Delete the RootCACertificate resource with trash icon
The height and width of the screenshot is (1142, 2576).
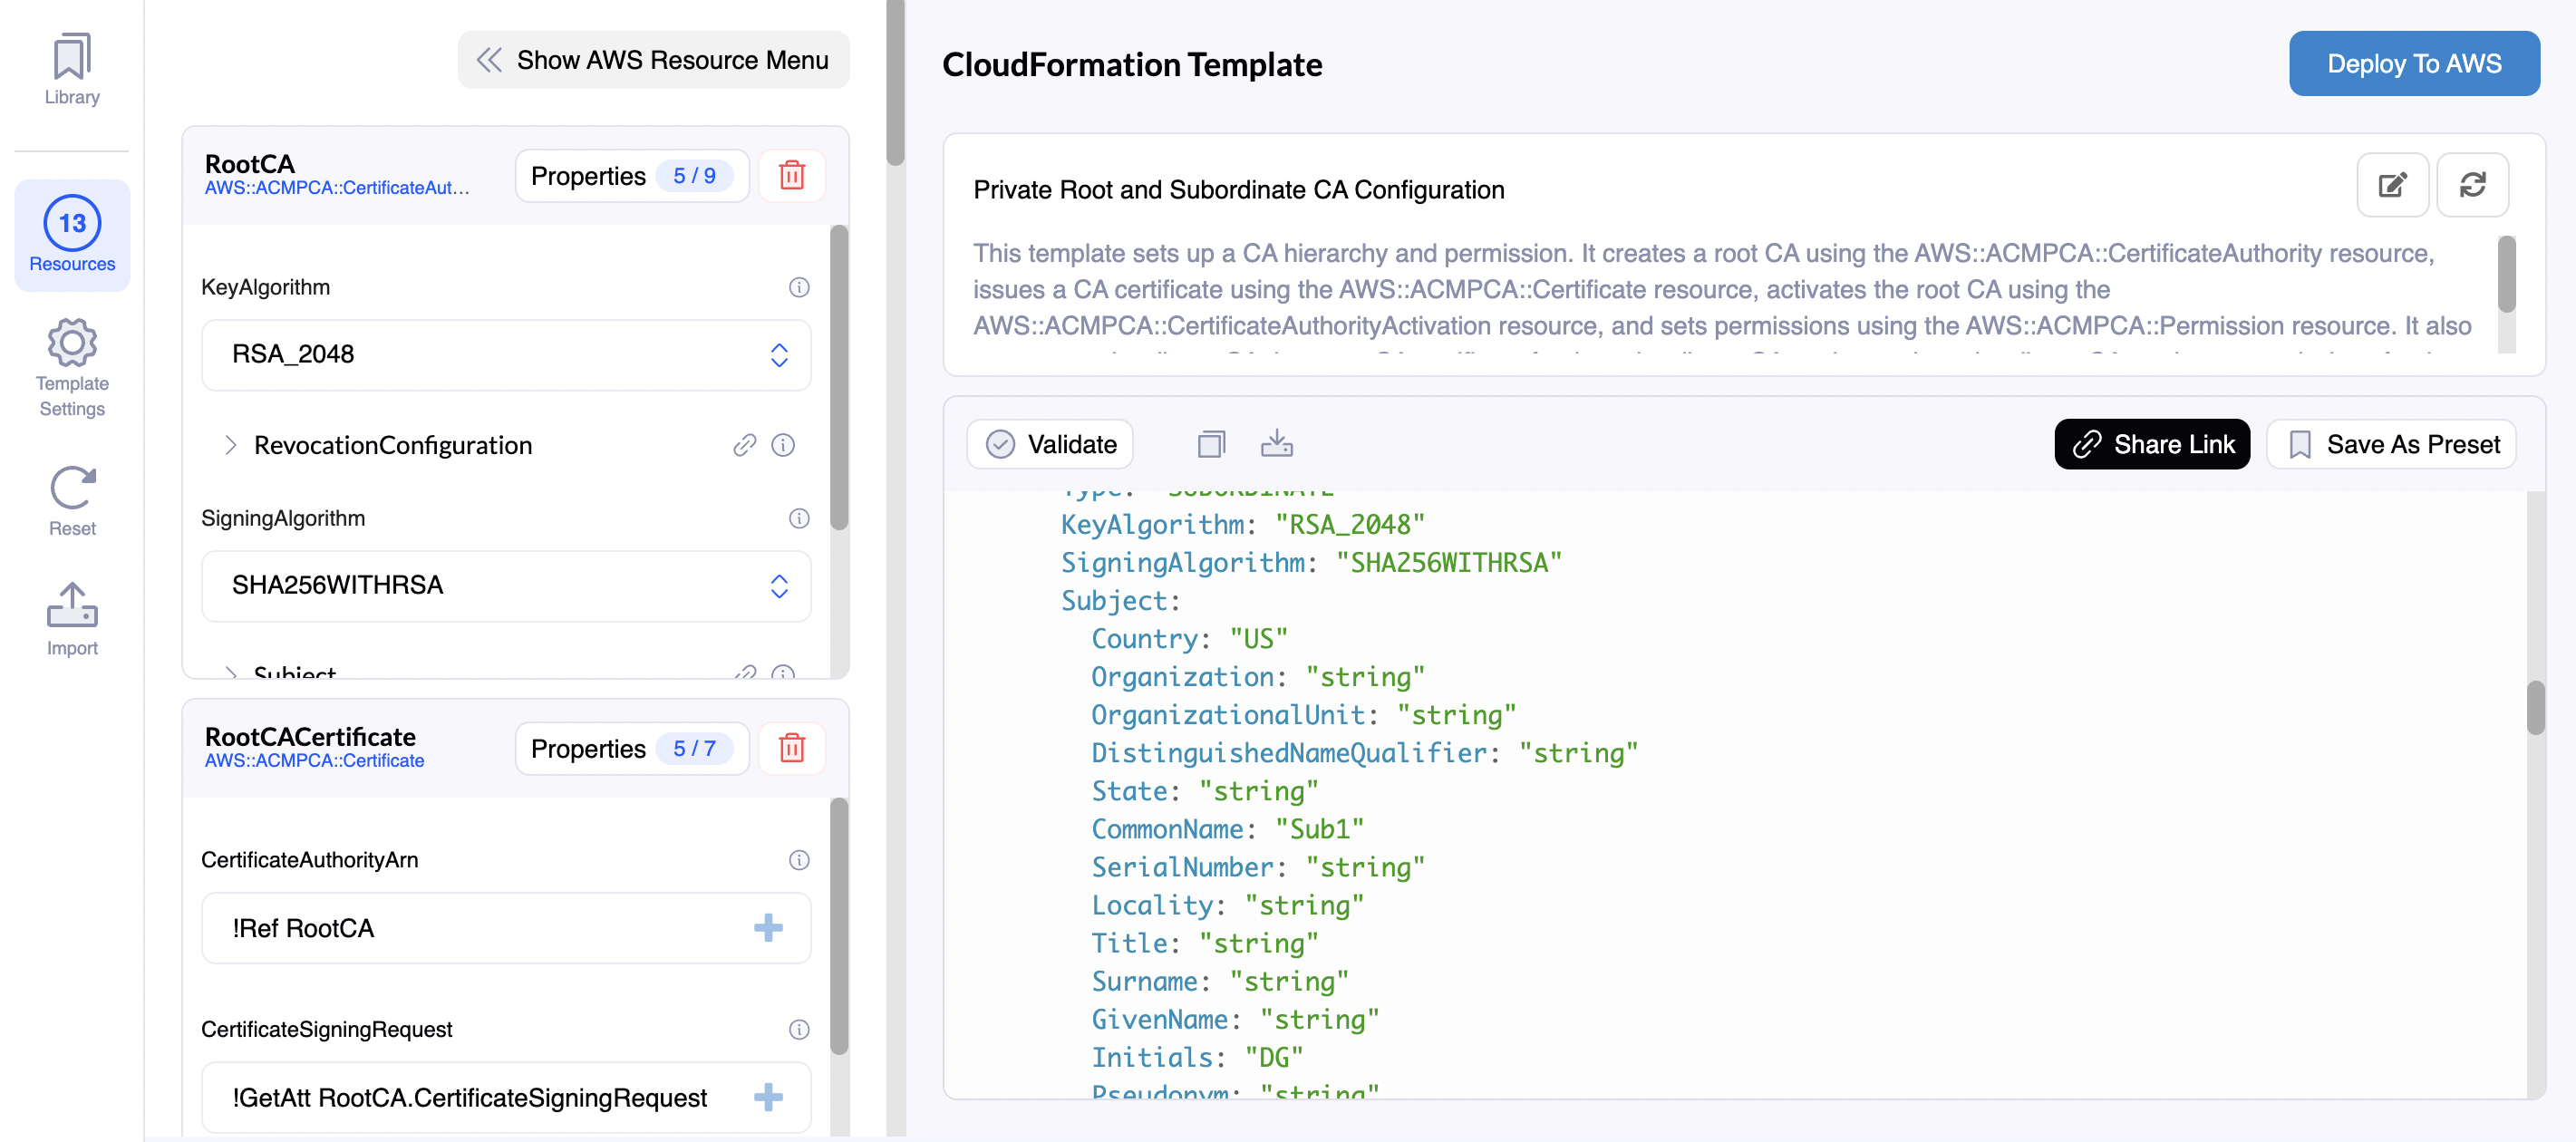[x=791, y=748]
